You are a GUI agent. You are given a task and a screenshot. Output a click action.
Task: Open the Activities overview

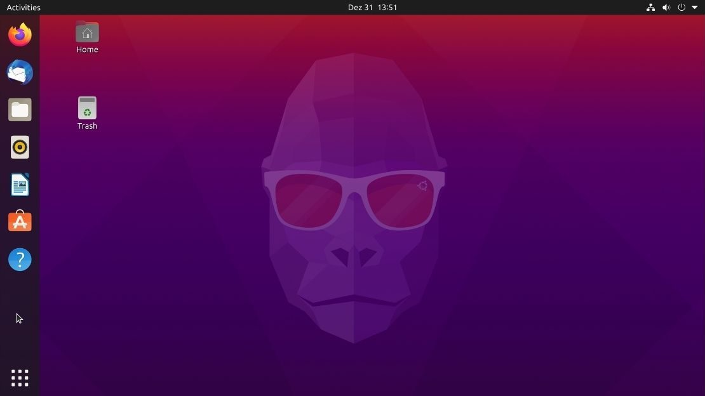23,8
